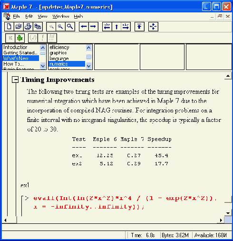Select the Introduction topic
Image resolution: width=233 pixels, height=241 pixels.
(x=15, y=47)
